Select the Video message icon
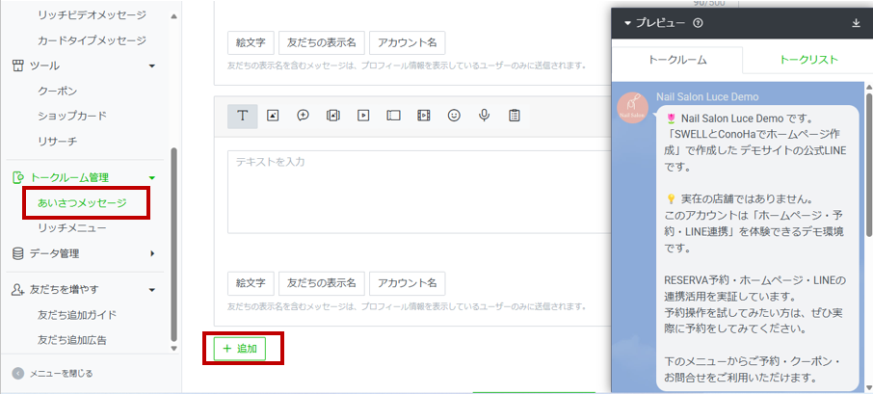This screenshot has height=394, width=873. pos(363,116)
